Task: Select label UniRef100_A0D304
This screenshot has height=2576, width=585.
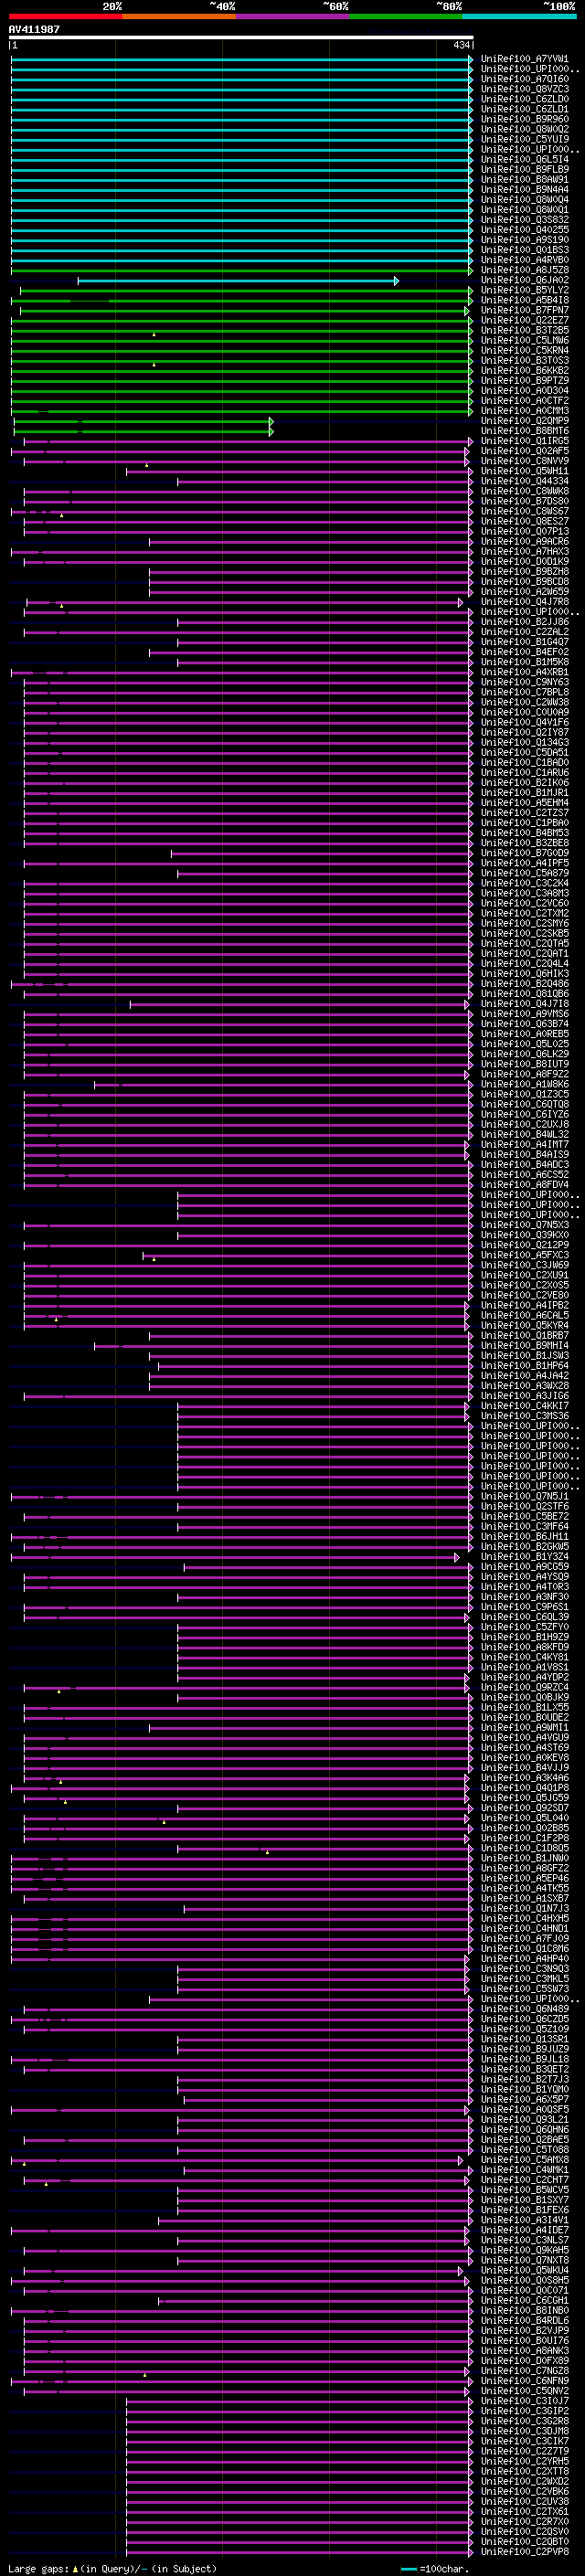Action: pyautogui.click(x=525, y=391)
